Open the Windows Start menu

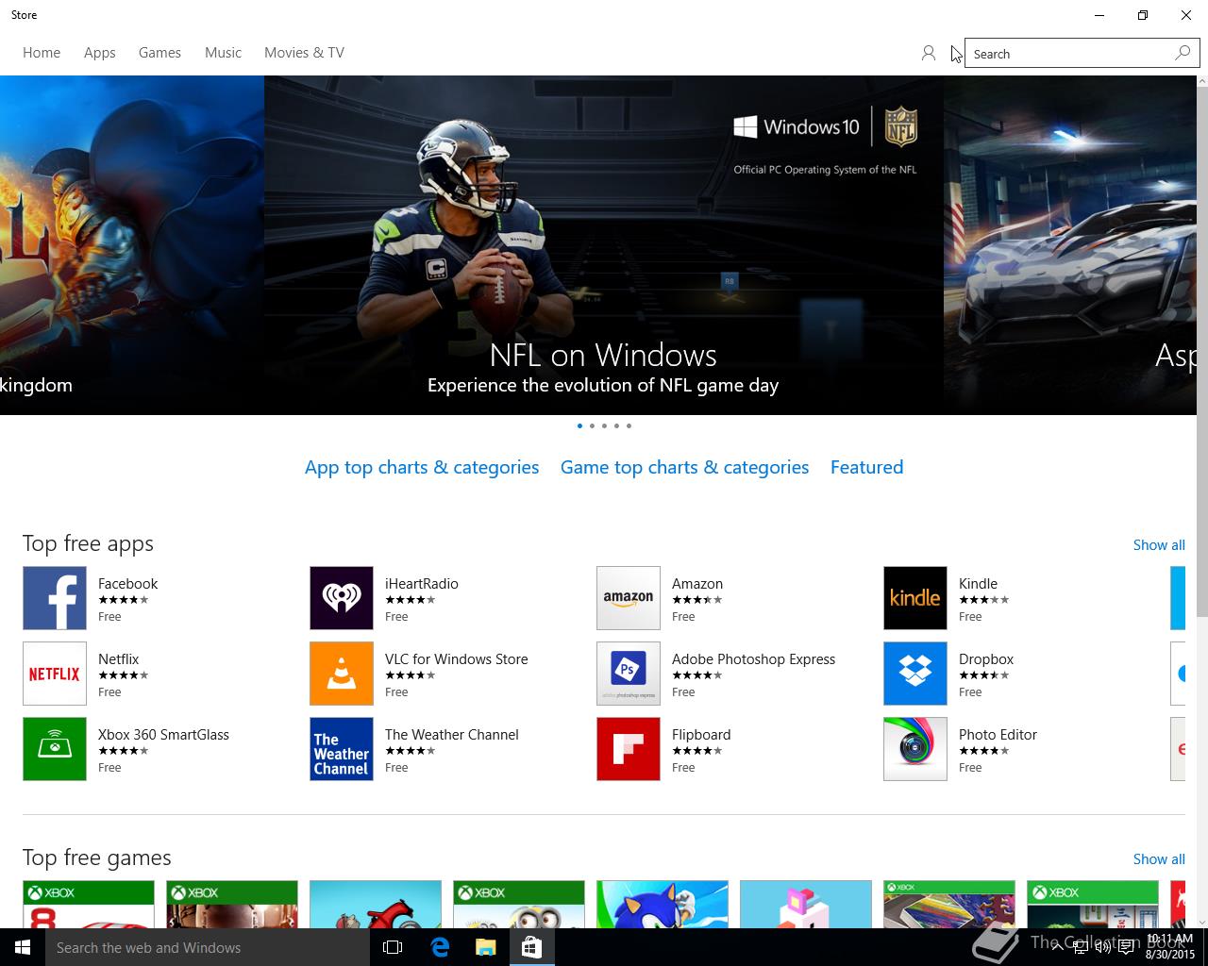click(23, 947)
